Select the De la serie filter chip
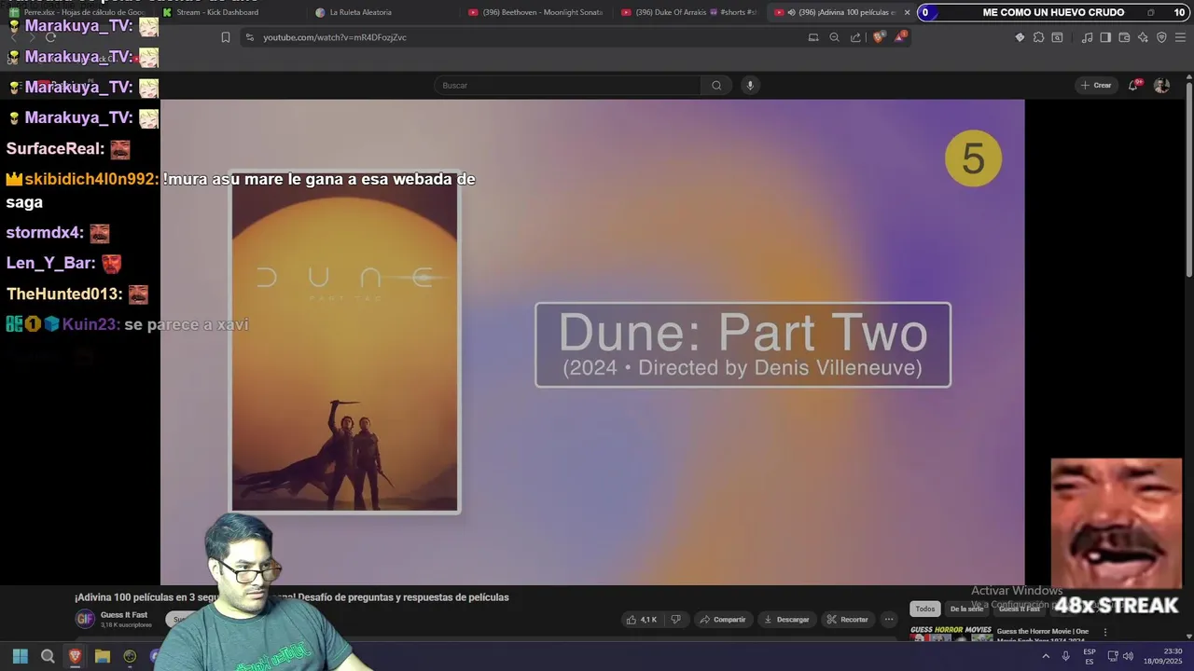1194x671 pixels. (x=966, y=609)
